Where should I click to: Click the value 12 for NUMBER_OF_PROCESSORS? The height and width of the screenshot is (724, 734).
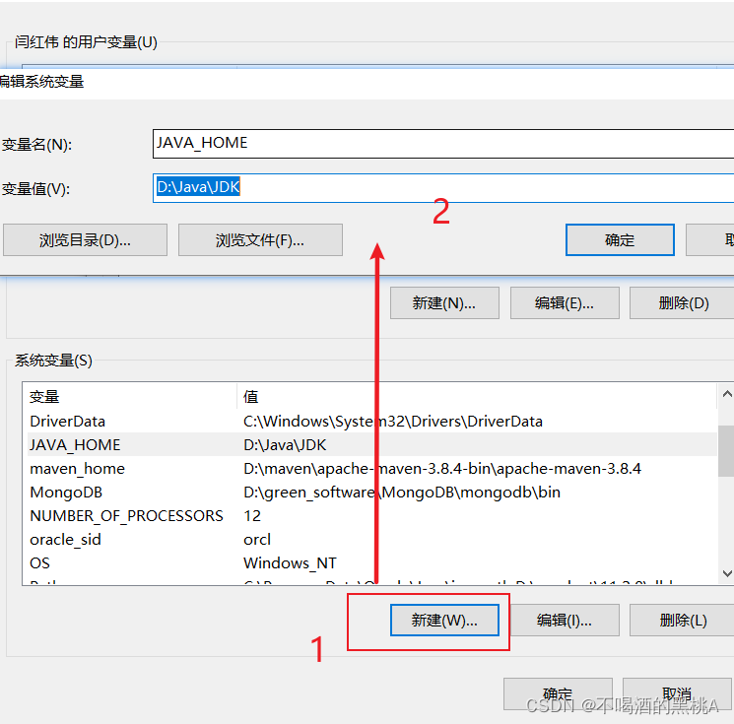click(252, 516)
